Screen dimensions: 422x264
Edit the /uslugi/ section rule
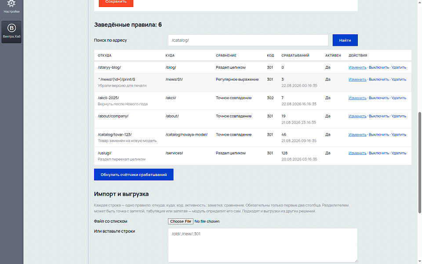[357, 153]
